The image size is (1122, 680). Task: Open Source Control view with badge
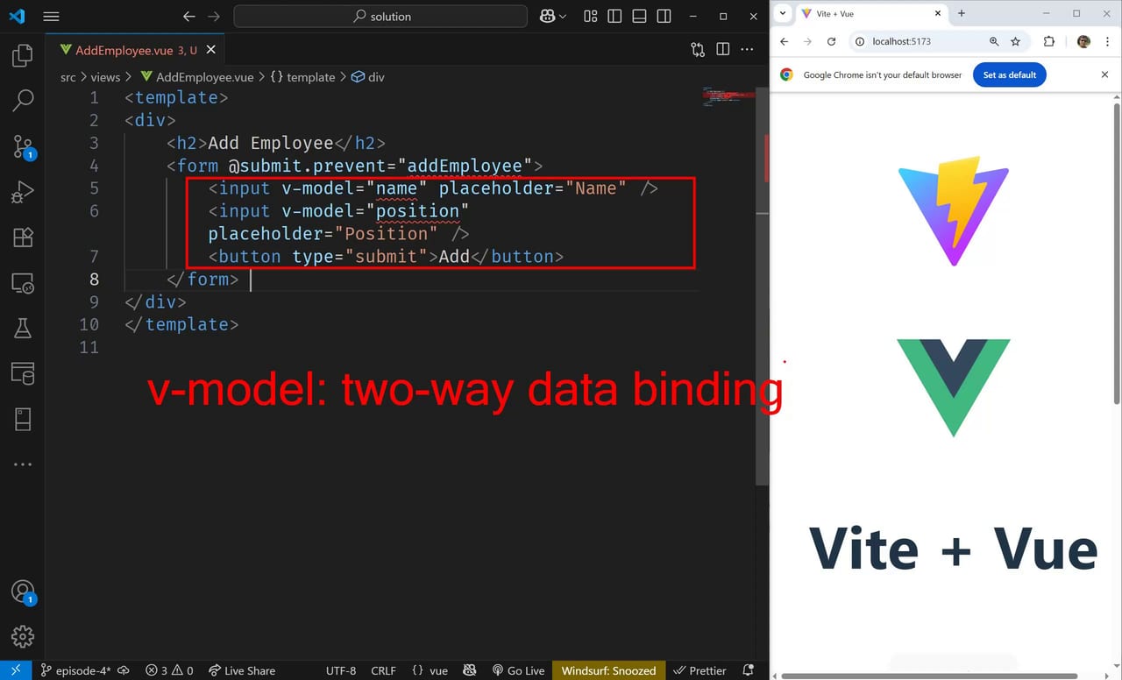[x=23, y=146]
